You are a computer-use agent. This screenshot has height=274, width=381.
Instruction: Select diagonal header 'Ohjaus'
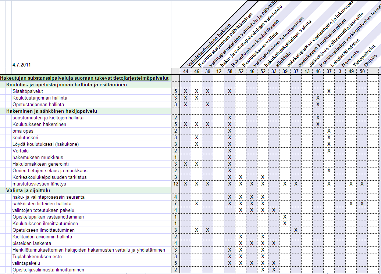pyautogui.click(x=371, y=61)
